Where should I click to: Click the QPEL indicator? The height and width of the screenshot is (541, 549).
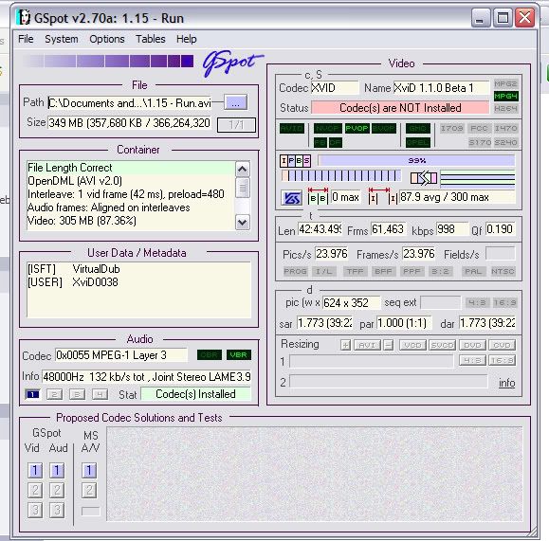[418, 142]
